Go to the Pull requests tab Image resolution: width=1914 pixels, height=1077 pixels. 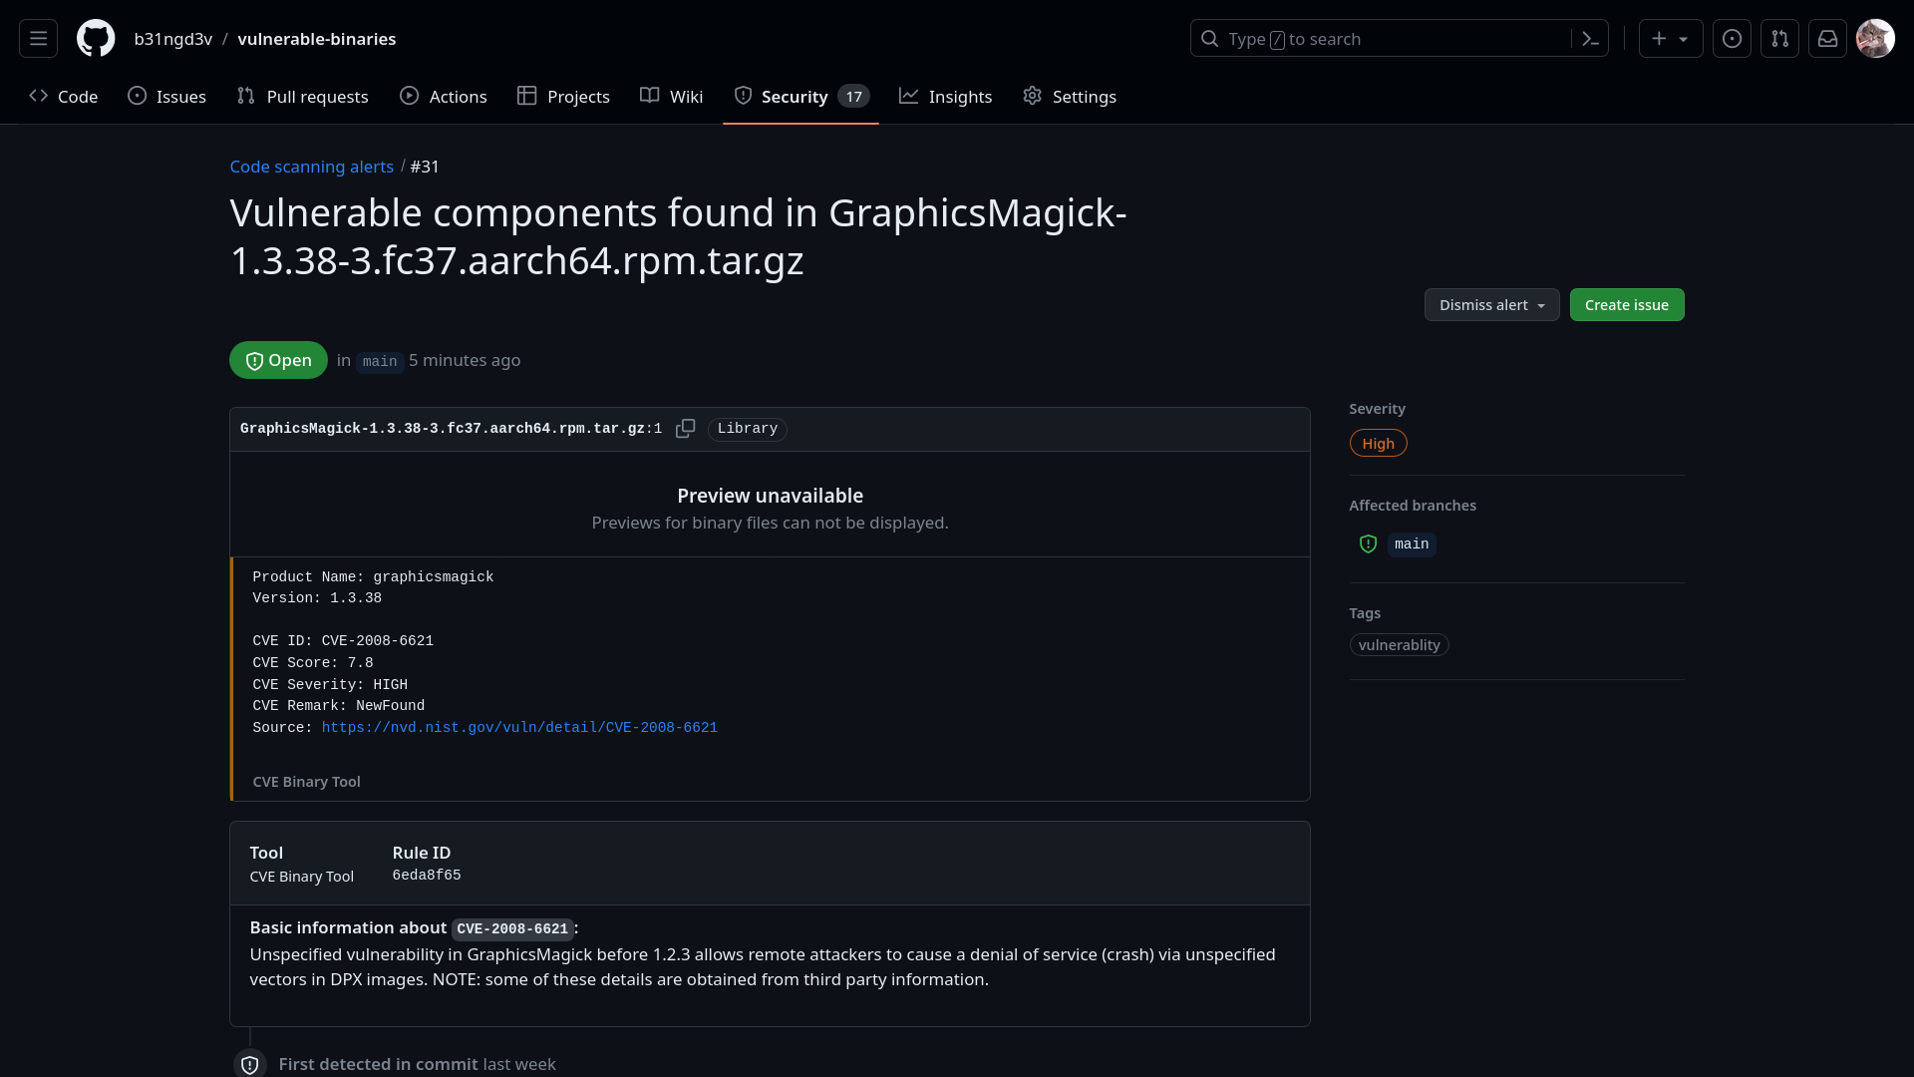(303, 97)
